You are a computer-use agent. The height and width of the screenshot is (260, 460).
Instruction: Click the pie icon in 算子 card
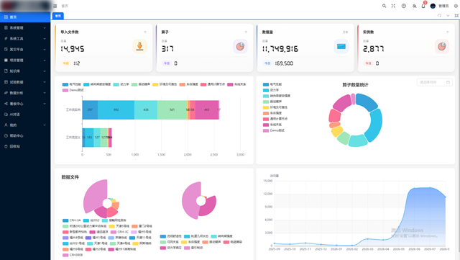pos(240,47)
